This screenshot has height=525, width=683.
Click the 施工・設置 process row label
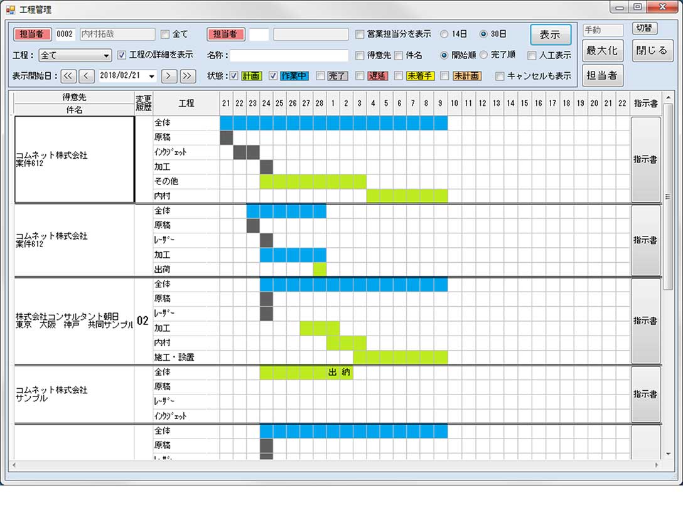click(175, 358)
